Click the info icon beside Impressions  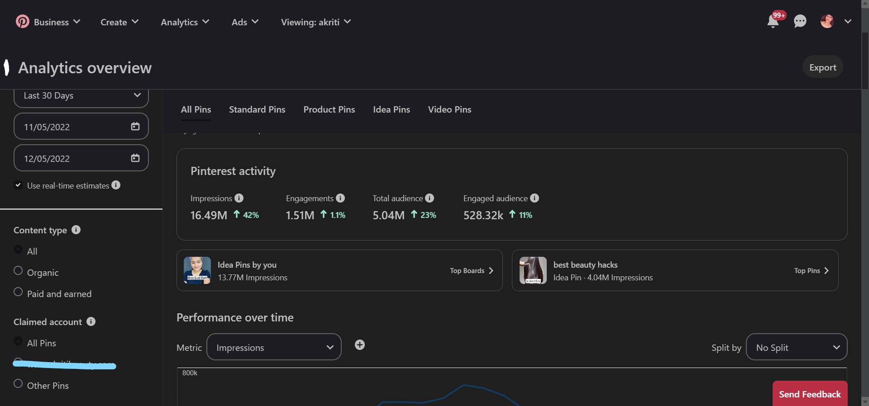tap(239, 198)
